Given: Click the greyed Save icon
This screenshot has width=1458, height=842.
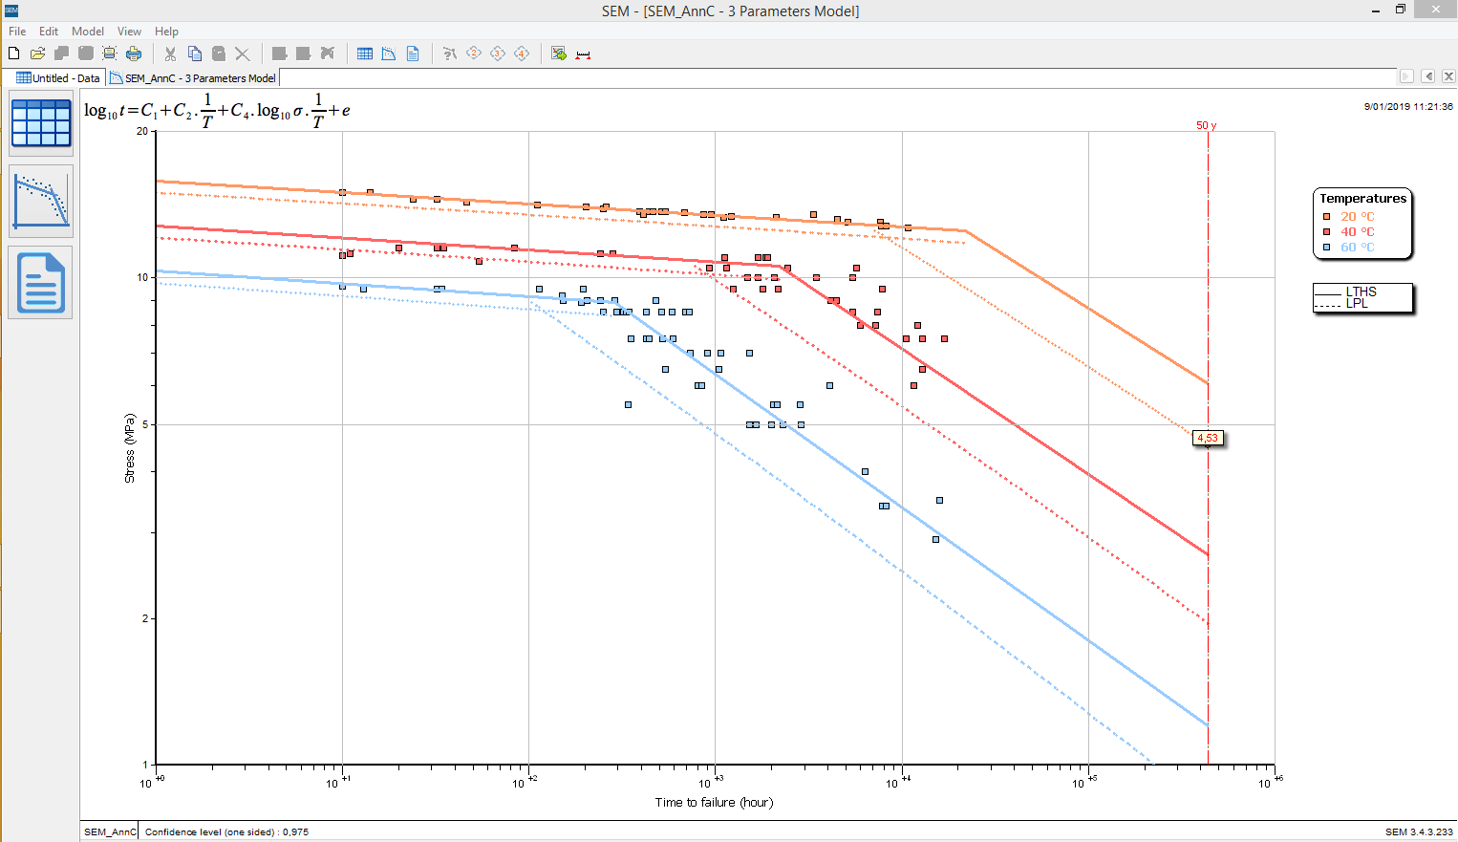Looking at the screenshot, I should (x=86, y=54).
